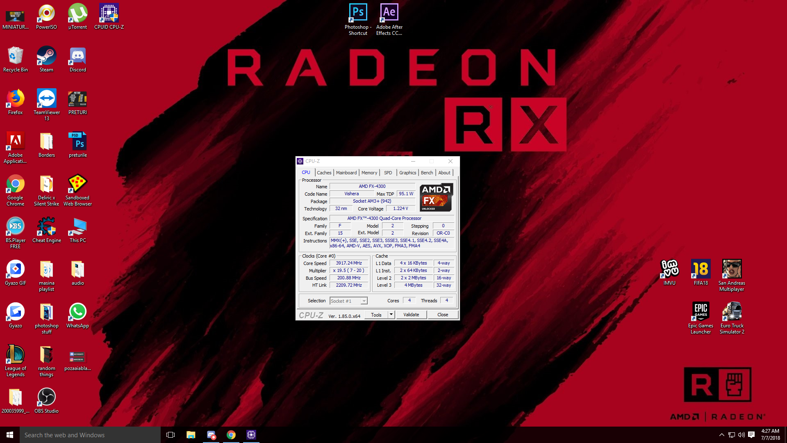Open the Task View taskbar button
Screen dimensions: 787x443
(171, 435)
